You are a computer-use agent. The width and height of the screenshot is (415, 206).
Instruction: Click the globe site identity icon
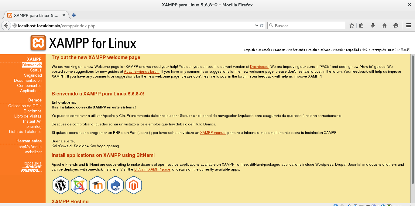click(x=14, y=26)
